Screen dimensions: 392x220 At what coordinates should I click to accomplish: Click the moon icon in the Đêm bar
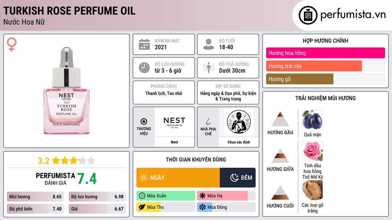coord(234,178)
